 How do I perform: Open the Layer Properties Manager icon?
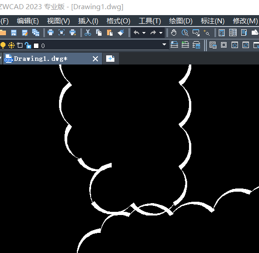tap(174, 45)
